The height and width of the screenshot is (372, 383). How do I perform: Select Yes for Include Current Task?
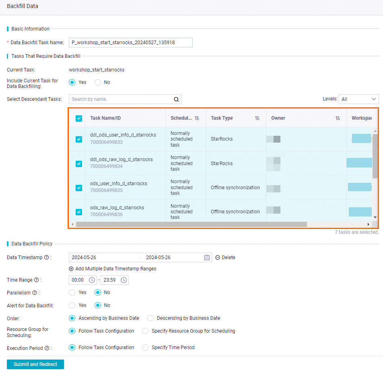72,82
